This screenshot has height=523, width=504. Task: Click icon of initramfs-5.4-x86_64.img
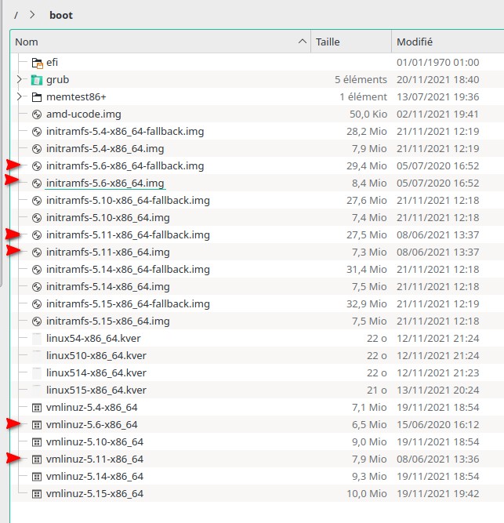[x=37, y=149]
